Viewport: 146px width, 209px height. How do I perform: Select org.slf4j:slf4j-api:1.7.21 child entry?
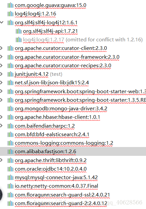pos(50,31)
